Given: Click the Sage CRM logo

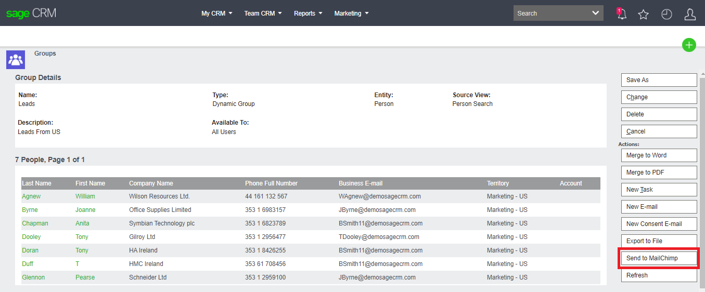Looking at the screenshot, I should point(31,14).
